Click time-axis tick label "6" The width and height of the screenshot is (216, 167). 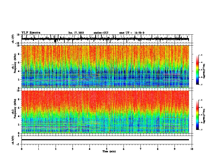124,149
